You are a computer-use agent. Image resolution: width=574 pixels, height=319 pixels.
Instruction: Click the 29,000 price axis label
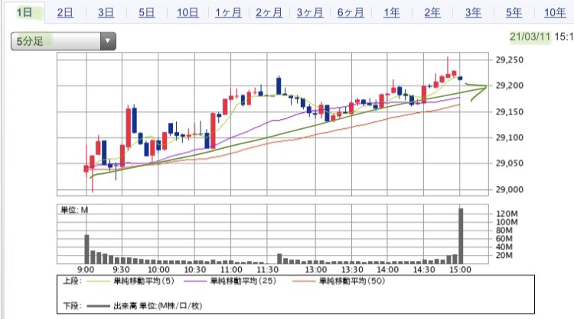[x=509, y=189]
